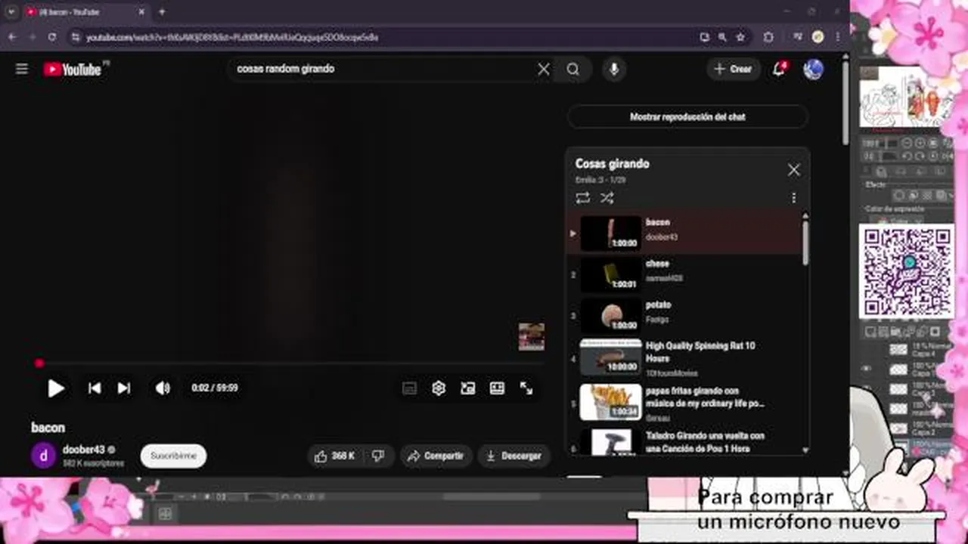Toggle playlist loop (repeat) icon
This screenshot has height=544, width=968.
tap(582, 198)
